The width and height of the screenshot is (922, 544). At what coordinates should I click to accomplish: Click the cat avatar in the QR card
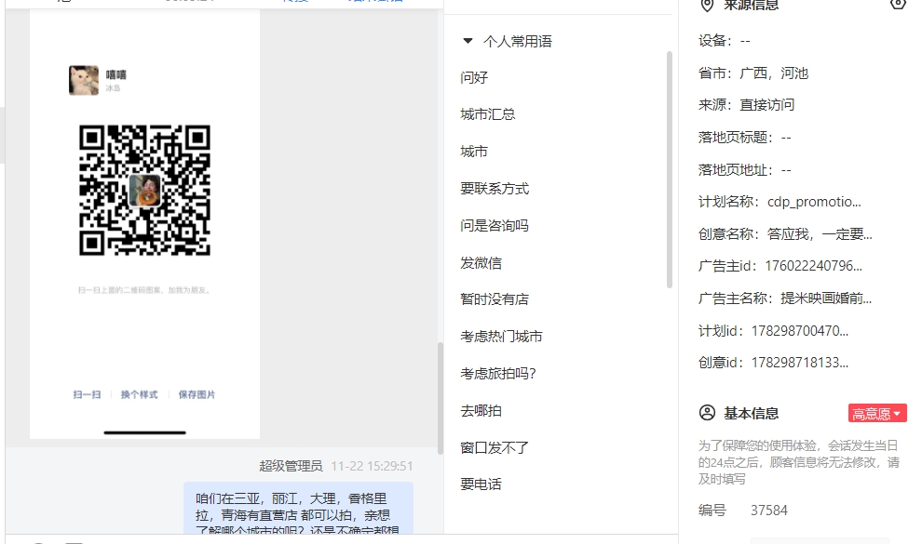(84, 80)
